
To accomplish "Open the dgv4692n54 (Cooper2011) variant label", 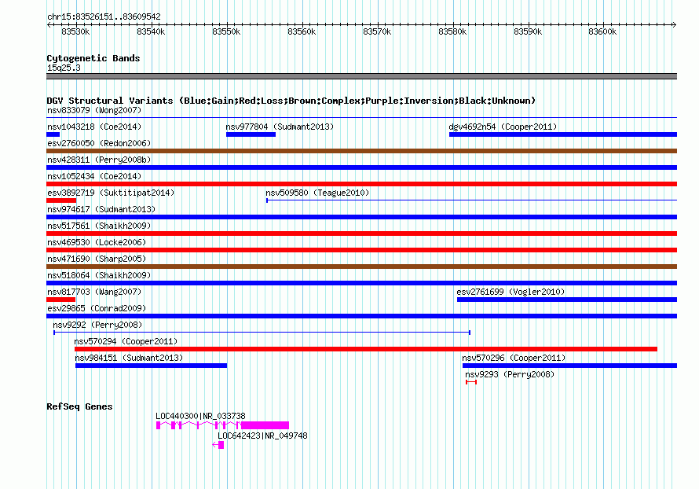I will point(503,127).
